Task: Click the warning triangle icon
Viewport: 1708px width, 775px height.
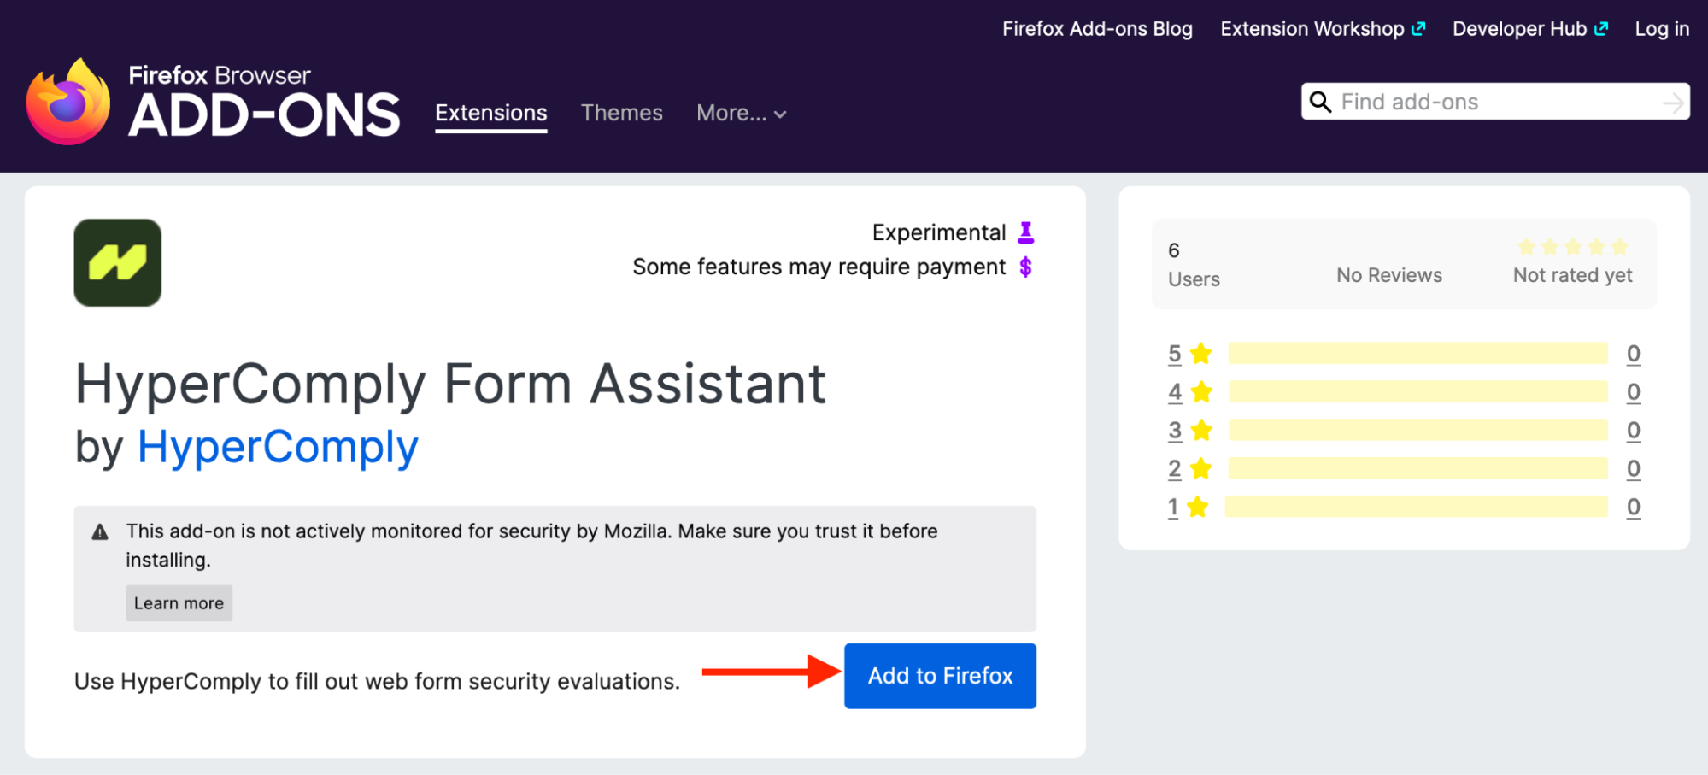Action: pyautogui.click(x=100, y=532)
